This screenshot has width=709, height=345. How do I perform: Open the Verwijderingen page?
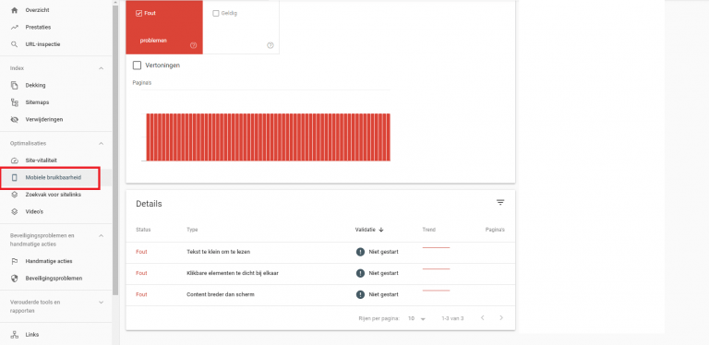[x=44, y=120]
